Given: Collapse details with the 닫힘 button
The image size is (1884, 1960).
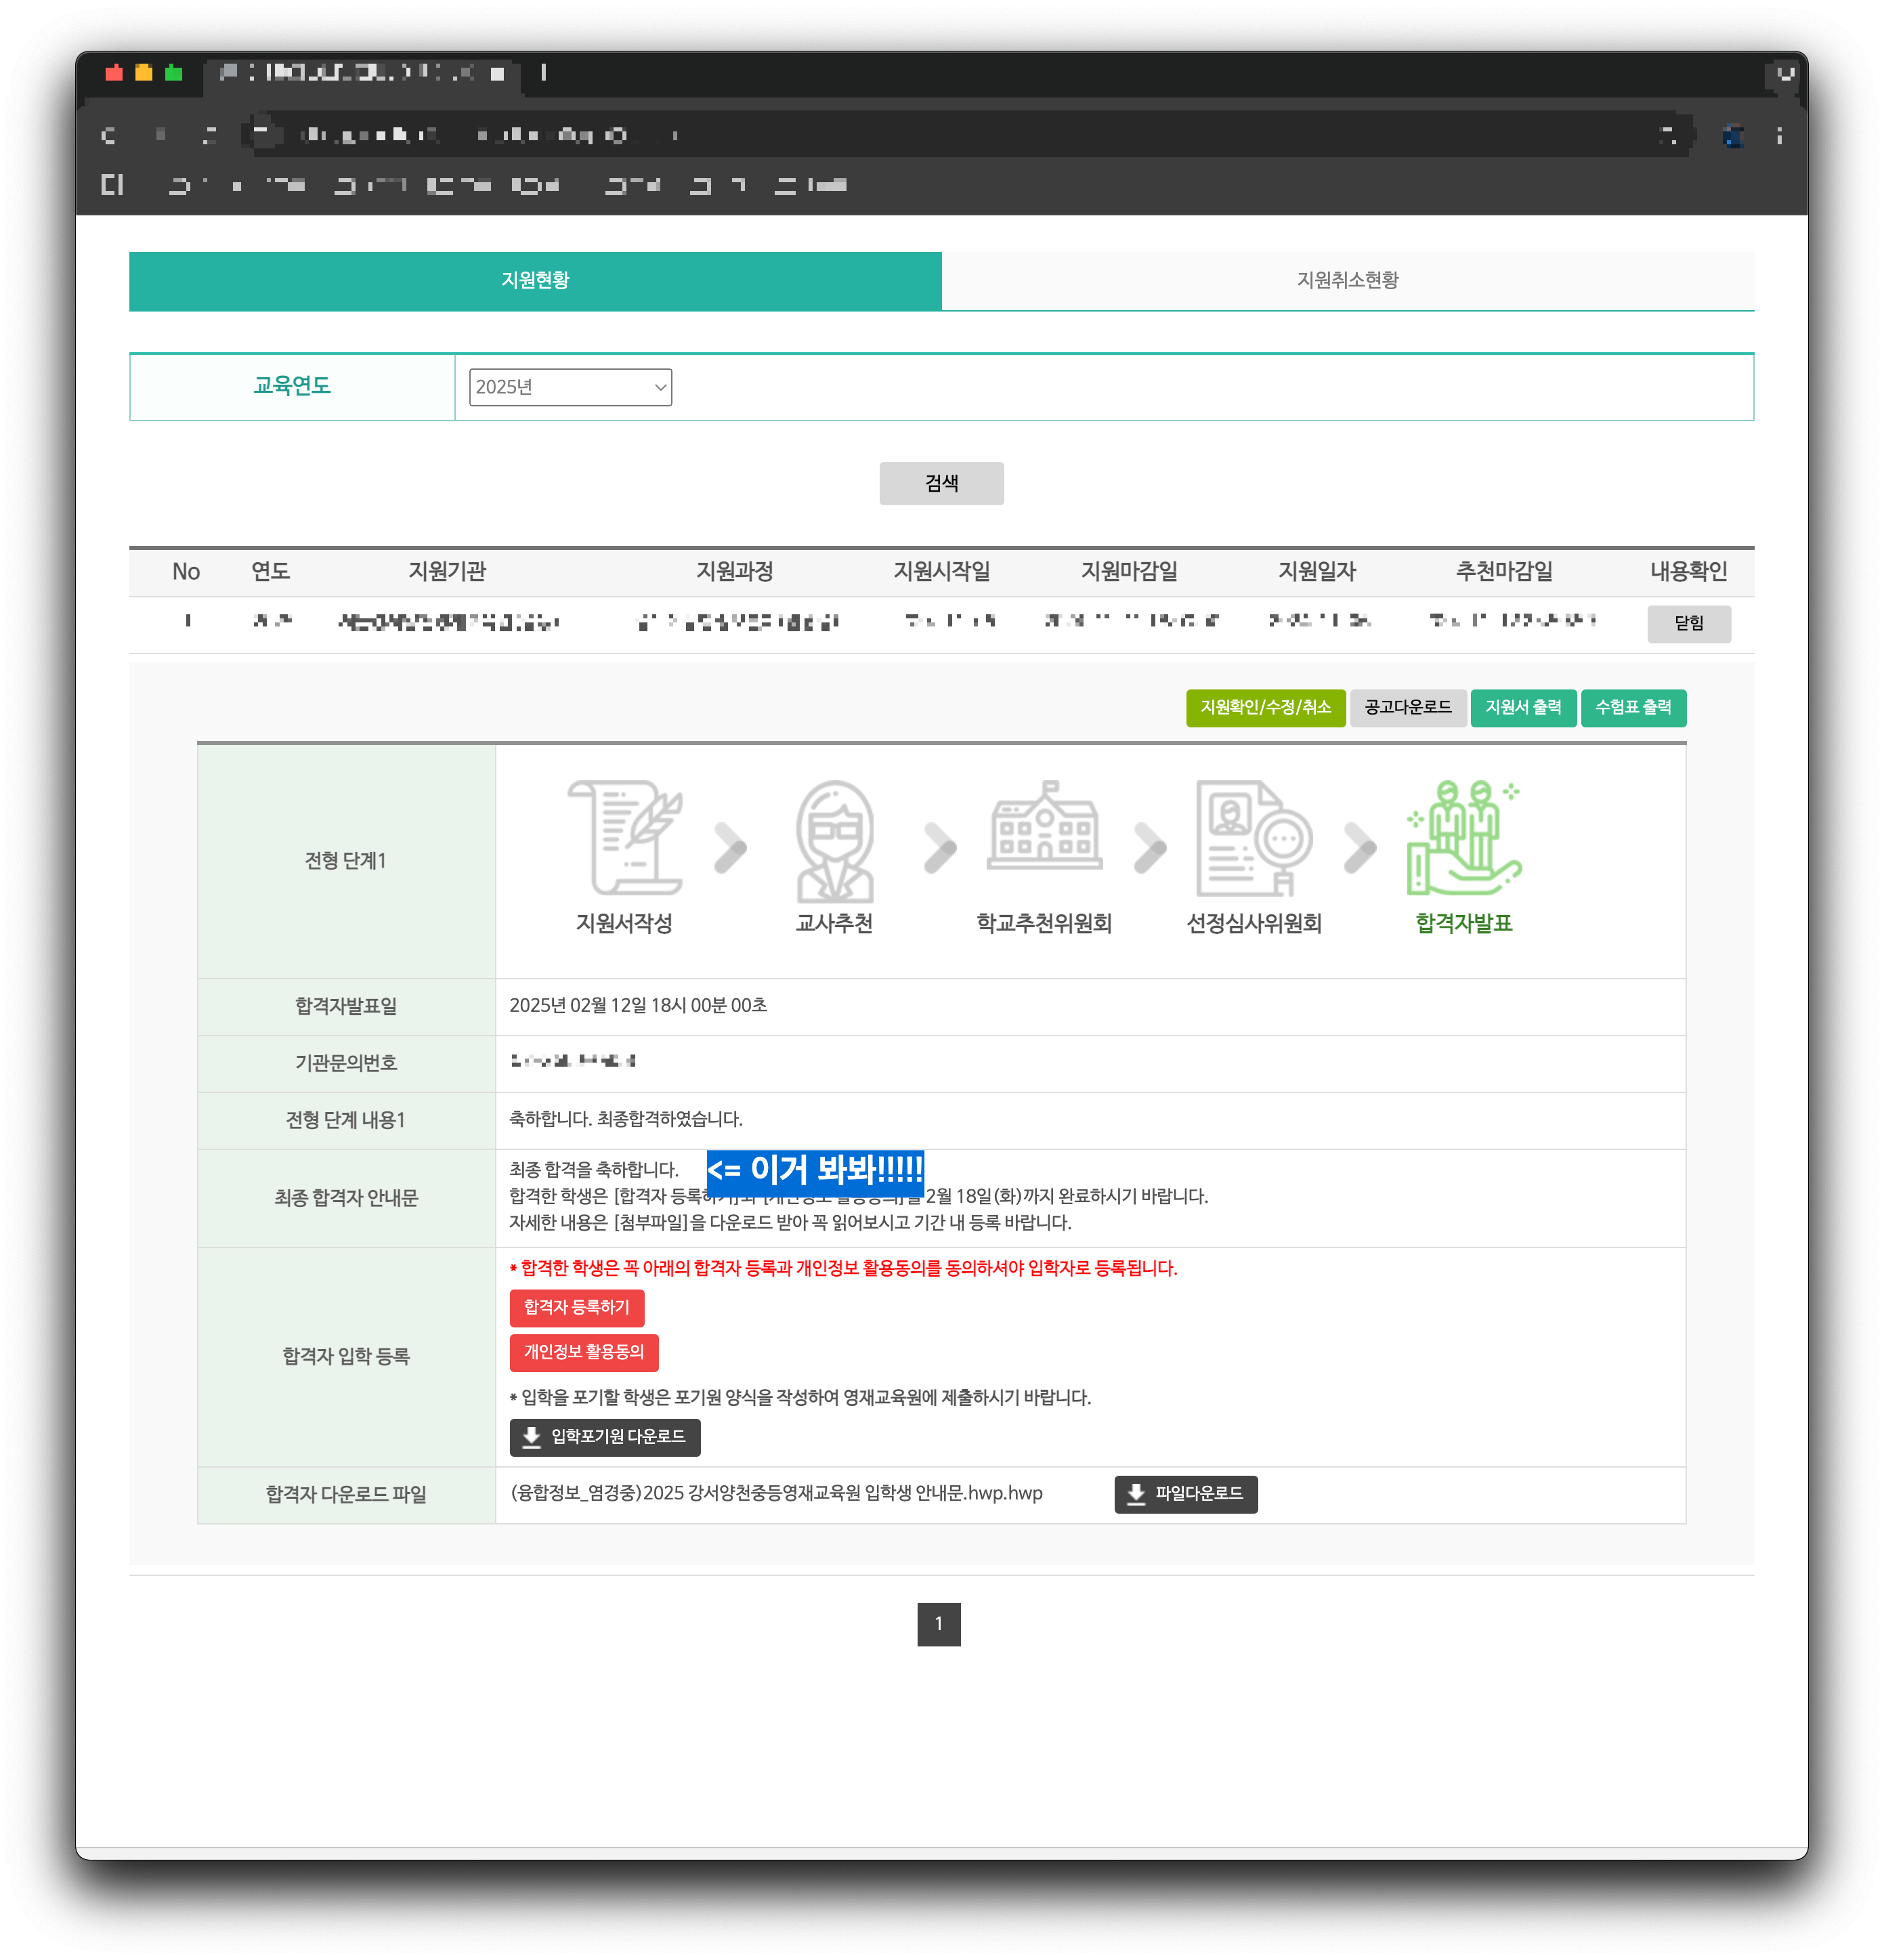Looking at the screenshot, I should pos(1688,623).
